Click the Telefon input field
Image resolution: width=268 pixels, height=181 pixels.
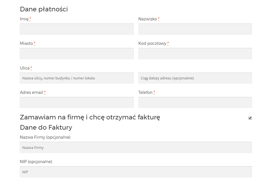[195, 103]
